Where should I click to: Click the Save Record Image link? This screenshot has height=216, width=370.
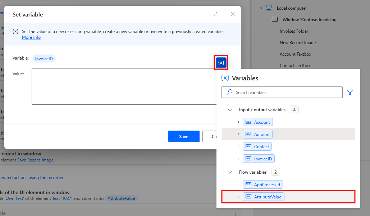click(x=35, y=160)
